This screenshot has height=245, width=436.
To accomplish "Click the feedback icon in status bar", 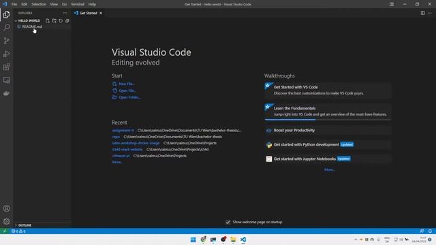I will coord(422,231).
